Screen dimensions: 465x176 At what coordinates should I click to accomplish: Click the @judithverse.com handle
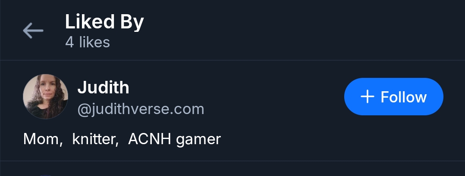point(140,109)
